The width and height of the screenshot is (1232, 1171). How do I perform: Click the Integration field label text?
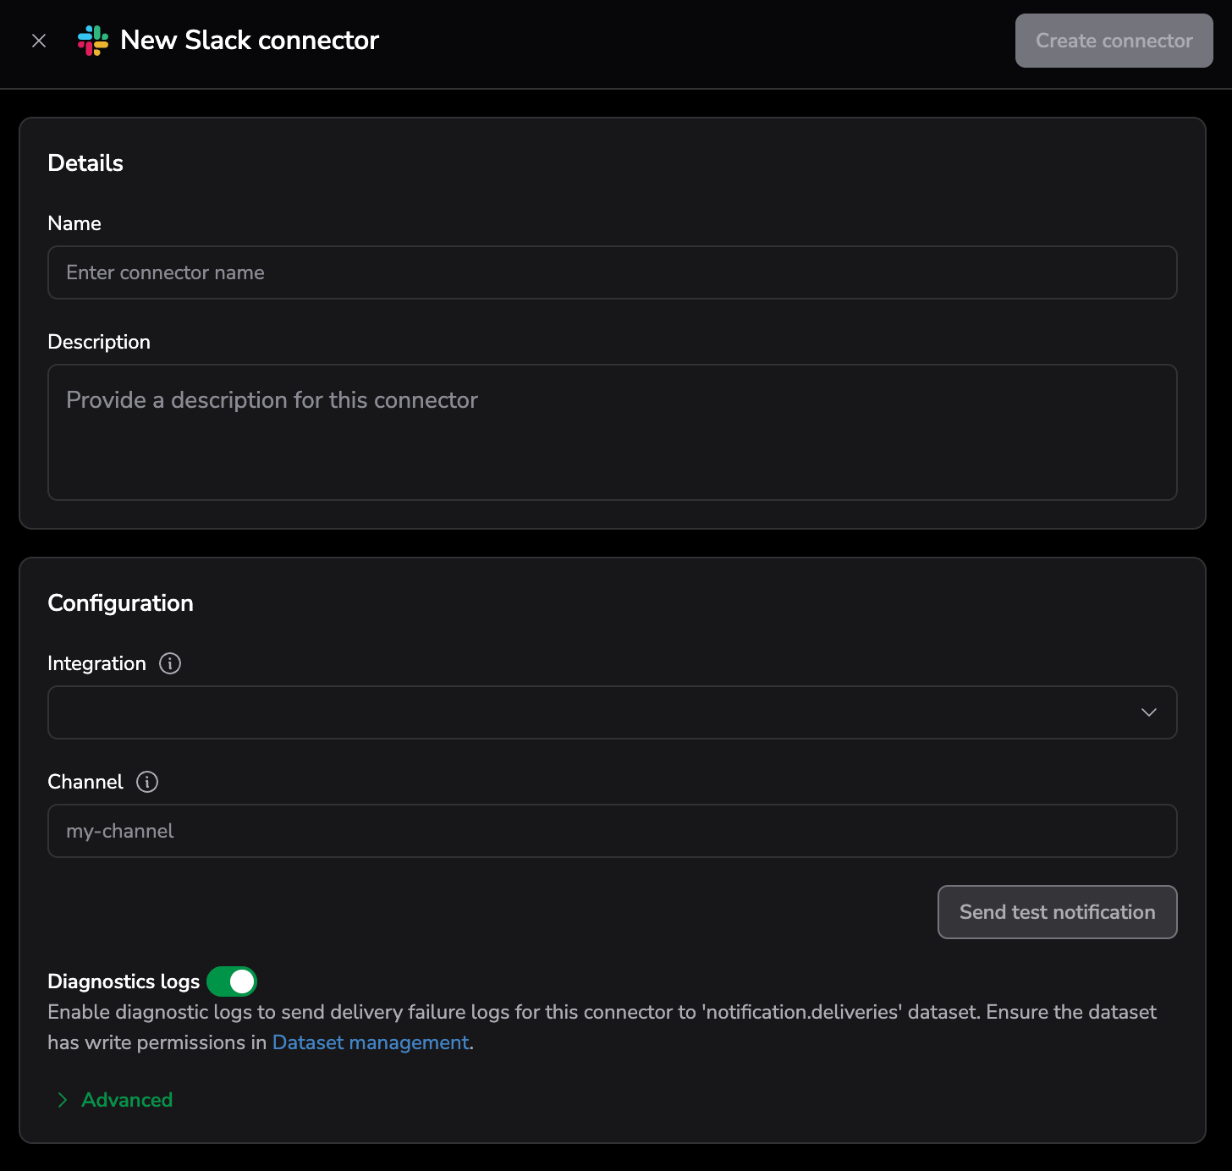click(x=96, y=663)
